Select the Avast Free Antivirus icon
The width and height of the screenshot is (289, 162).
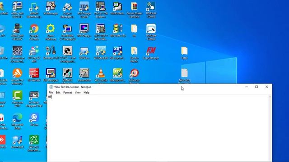click(17, 76)
